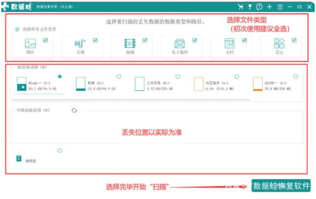The width and height of the screenshot is (316, 199).
Task: Uncheck the 电子邮件 email checkbox
Action: (195, 40)
